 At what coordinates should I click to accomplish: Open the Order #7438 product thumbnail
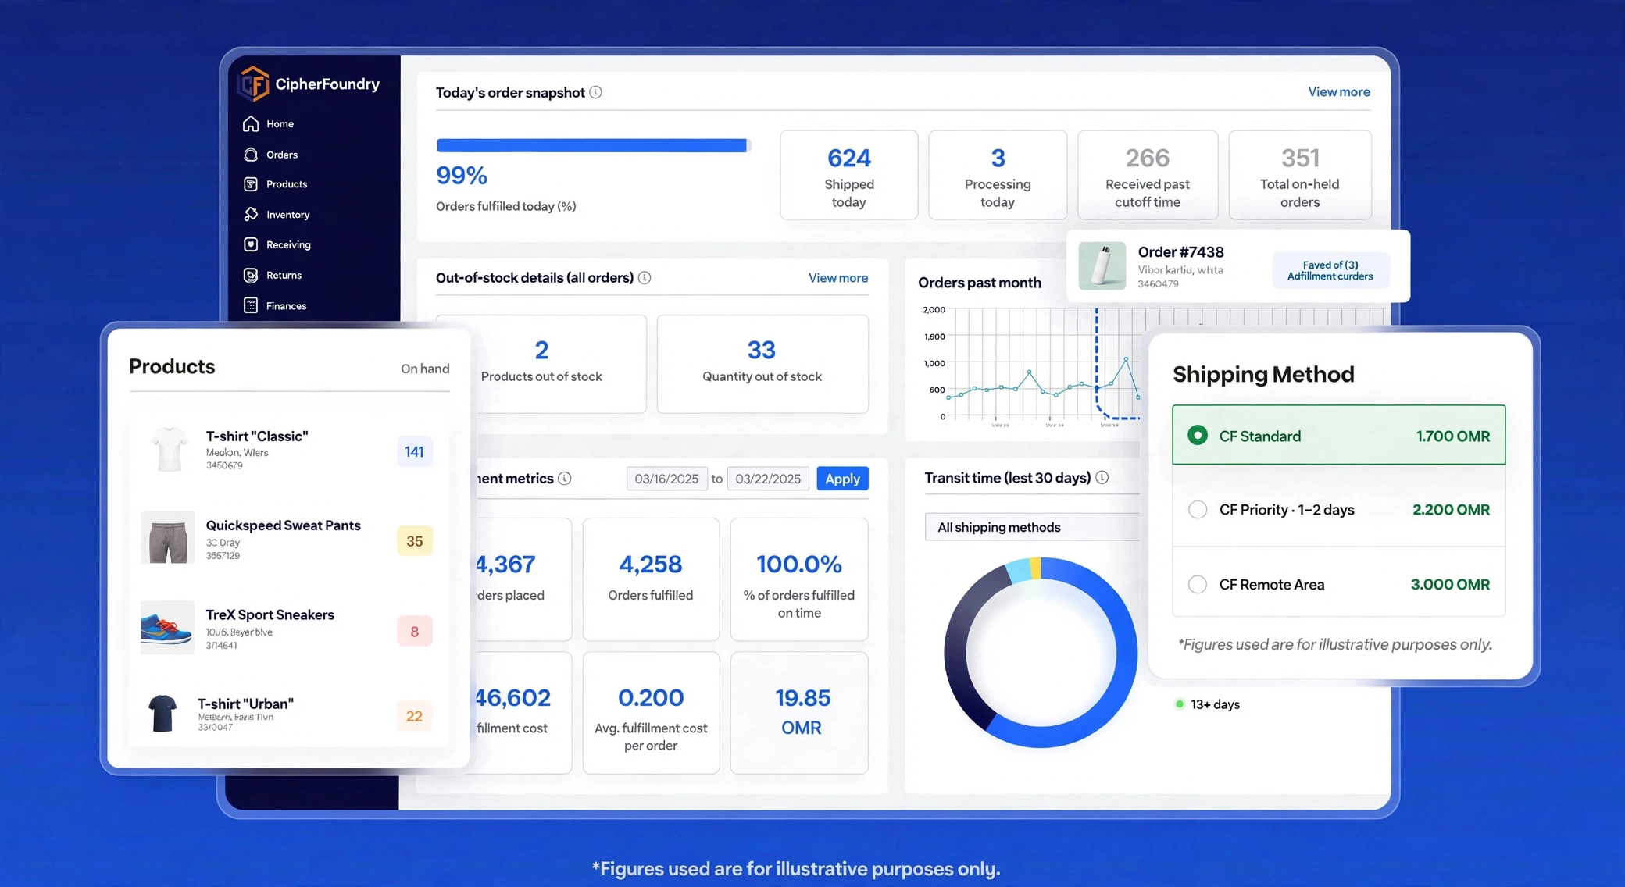(1102, 265)
